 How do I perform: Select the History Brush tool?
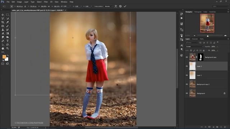coord(7,30)
